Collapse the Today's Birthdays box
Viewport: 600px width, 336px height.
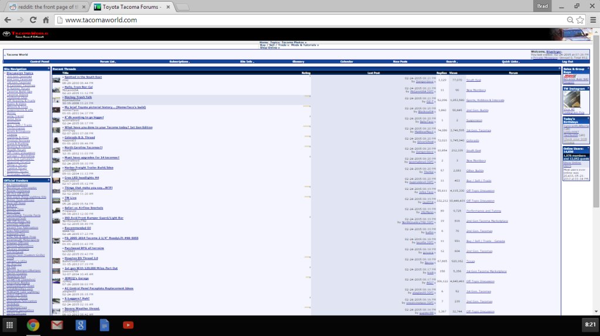(x=588, y=119)
